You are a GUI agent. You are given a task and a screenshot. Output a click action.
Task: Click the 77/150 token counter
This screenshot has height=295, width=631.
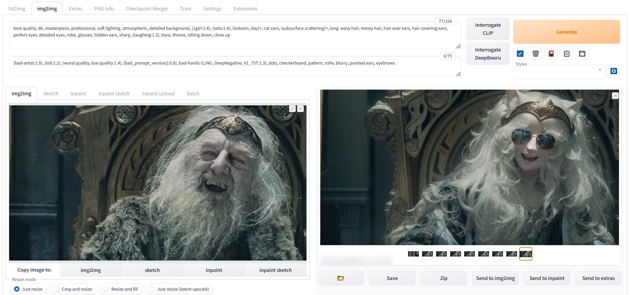point(445,21)
